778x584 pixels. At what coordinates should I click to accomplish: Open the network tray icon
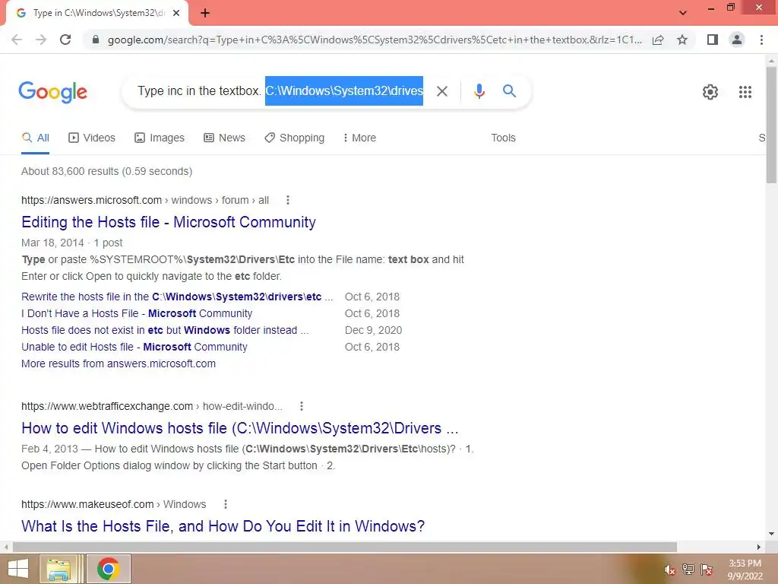pyautogui.click(x=688, y=570)
